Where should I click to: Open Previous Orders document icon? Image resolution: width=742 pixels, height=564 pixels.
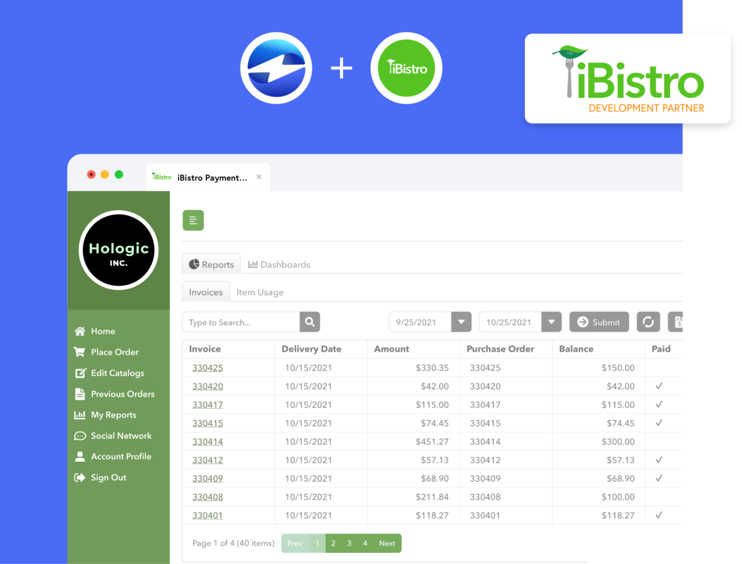tap(80, 394)
